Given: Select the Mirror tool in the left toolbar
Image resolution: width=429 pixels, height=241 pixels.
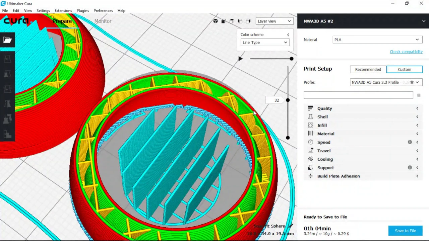Looking at the screenshot, I should 7,104.
